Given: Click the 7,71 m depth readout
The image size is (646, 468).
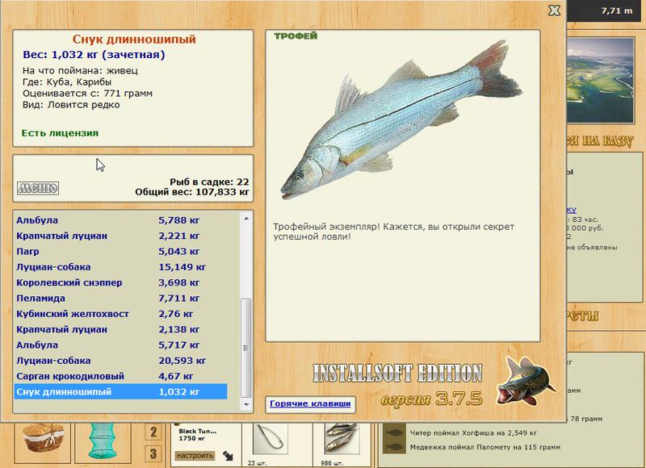Looking at the screenshot, I should [616, 11].
